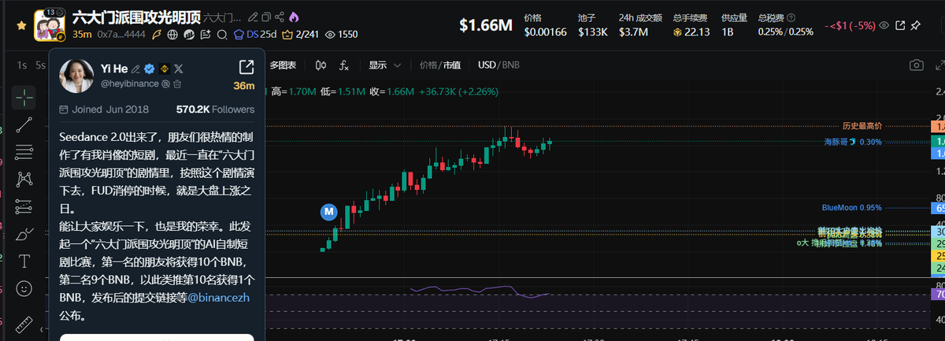This screenshot has height=341, width=945.
Task: Edit token name with pencil icon
Action: click(x=252, y=17)
